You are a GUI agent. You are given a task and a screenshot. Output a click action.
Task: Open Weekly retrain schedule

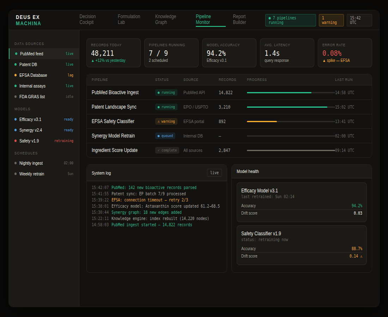44,174
